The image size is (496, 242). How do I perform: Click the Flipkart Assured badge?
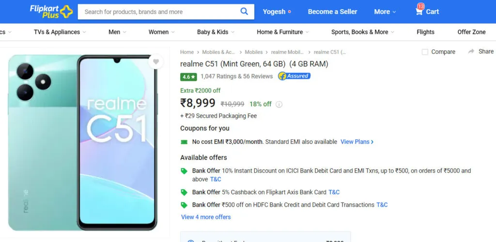[x=294, y=76]
